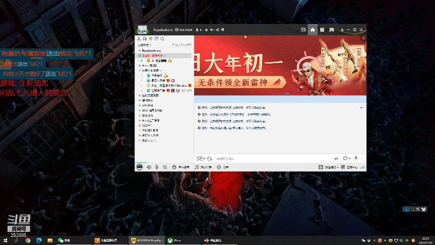Click the recording button in bottom toolbar
This screenshot has height=245, width=435.
click(223, 167)
